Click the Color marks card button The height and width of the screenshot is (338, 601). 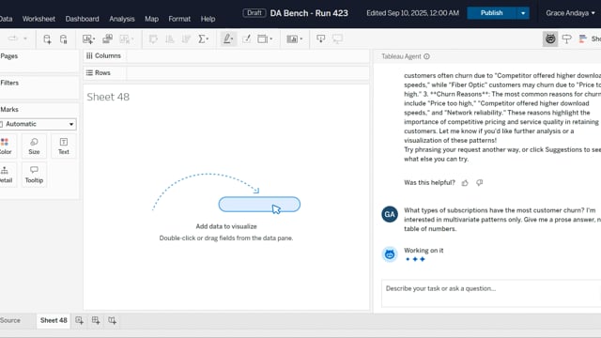[6, 146]
